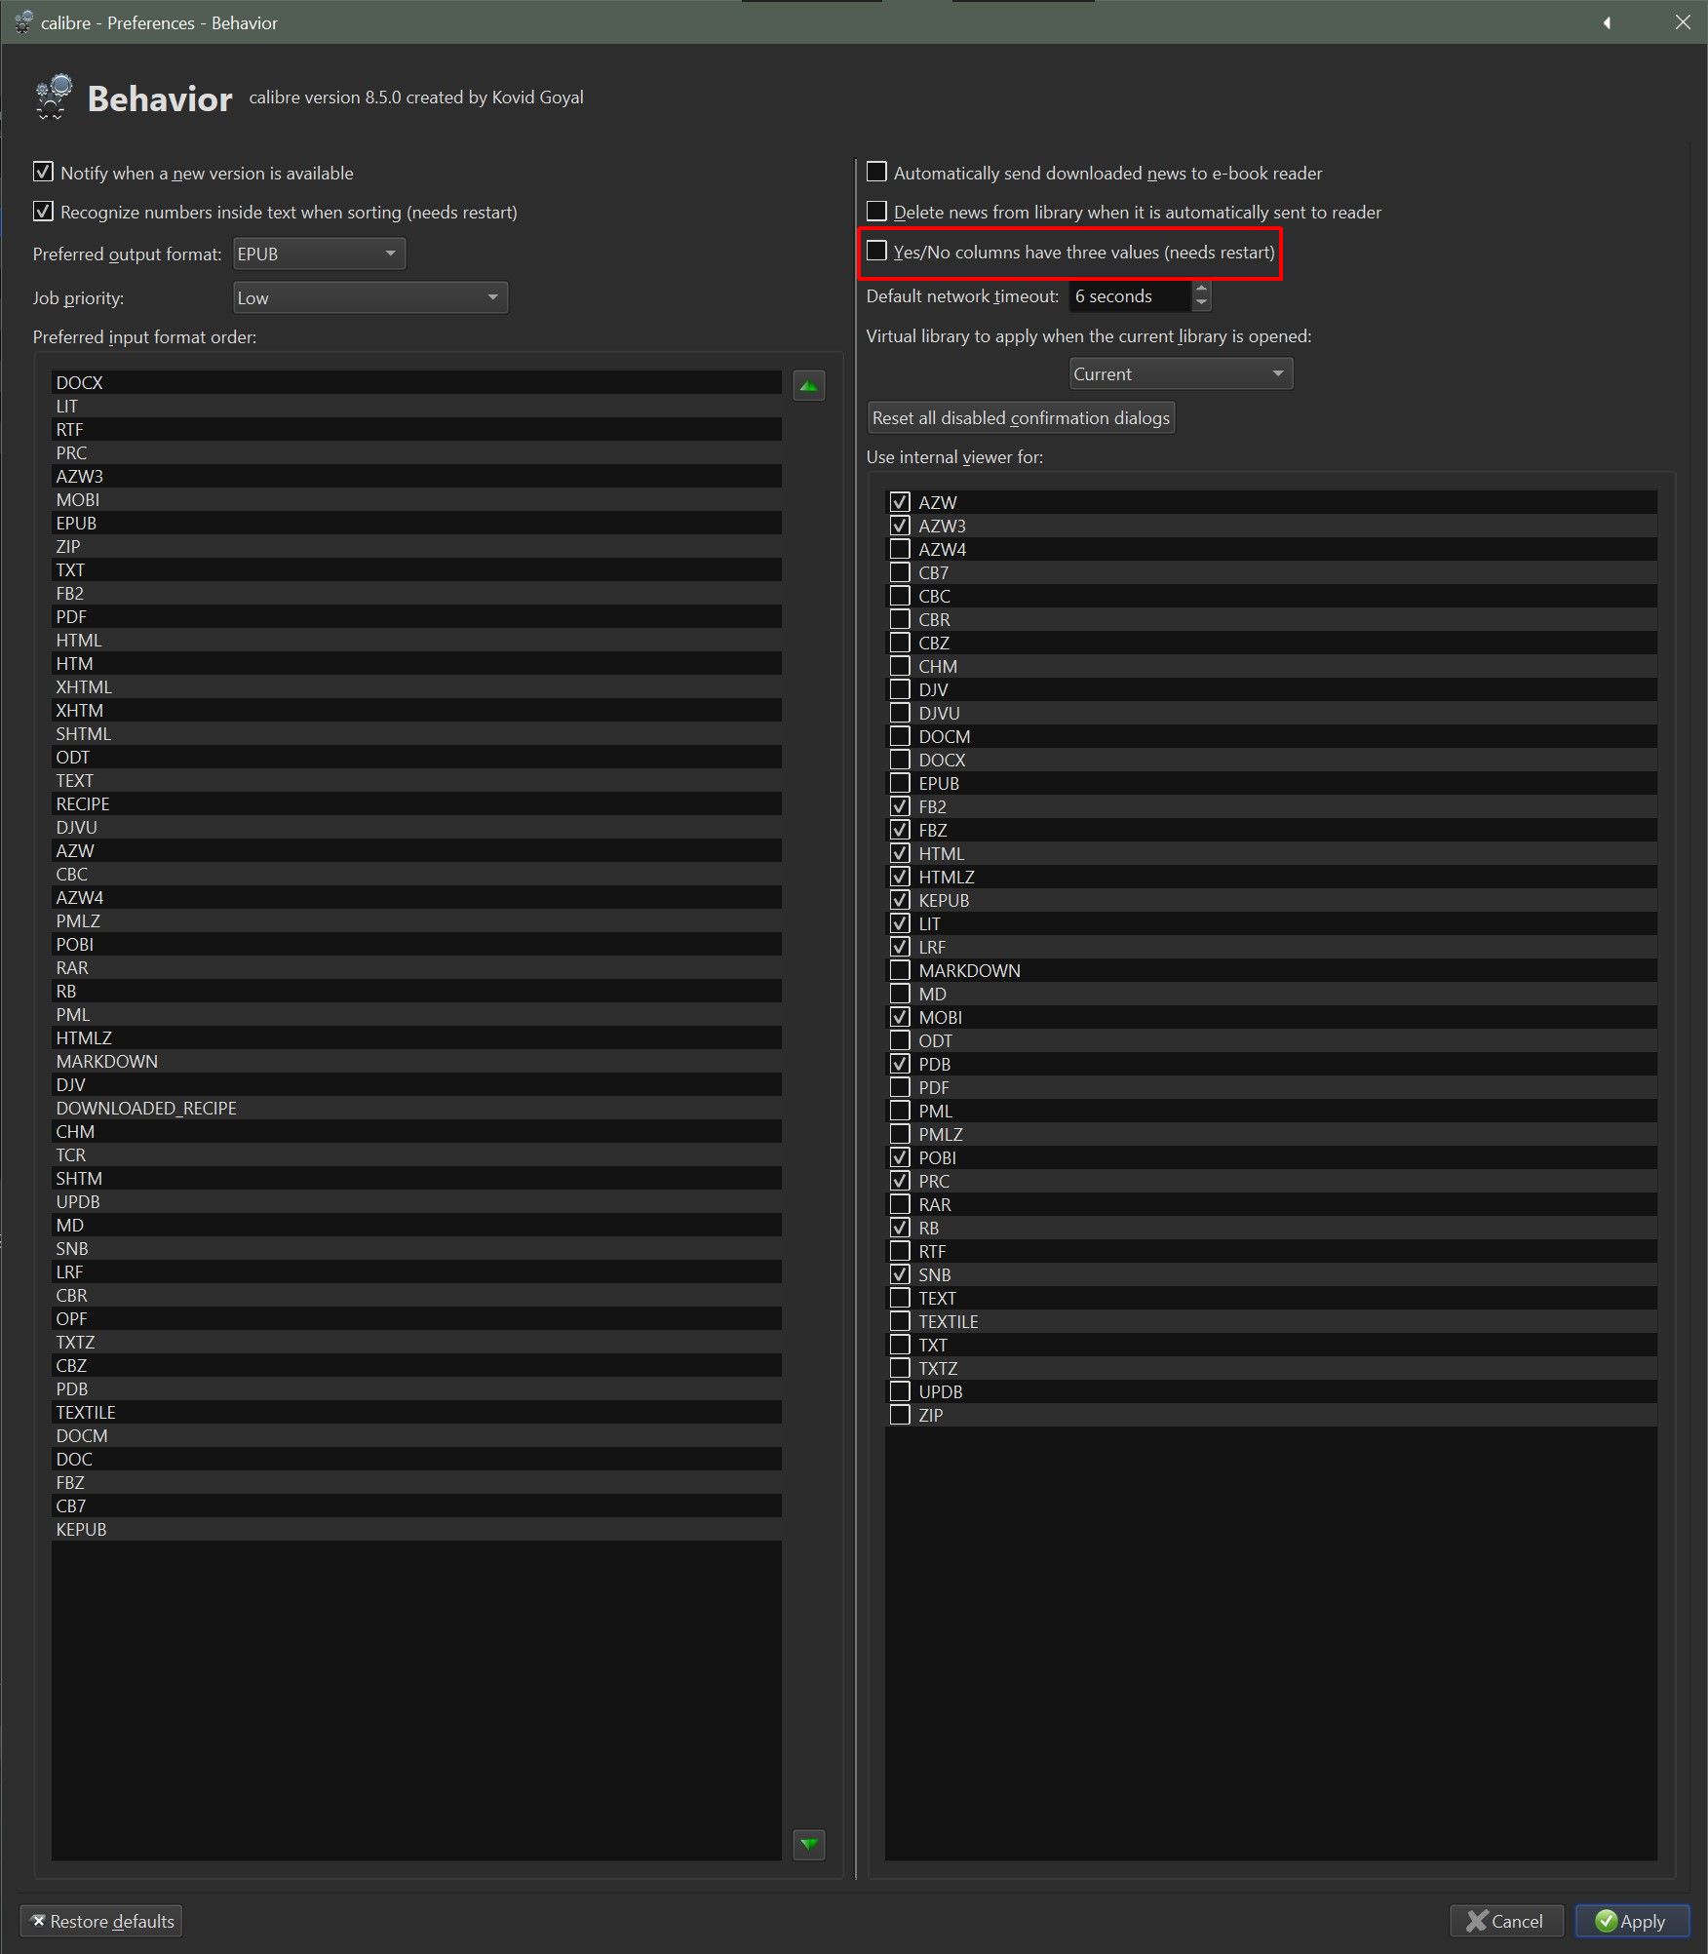Select CHM in input format order

click(416, 1131)
